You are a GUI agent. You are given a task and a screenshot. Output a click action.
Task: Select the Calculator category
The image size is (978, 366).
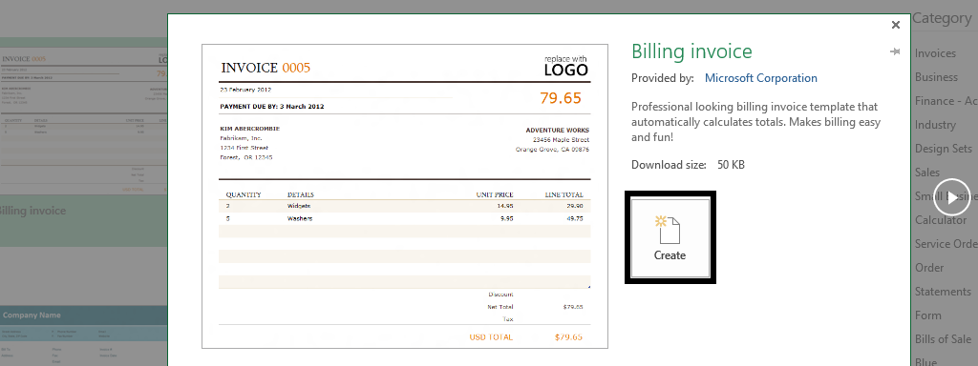941,220
